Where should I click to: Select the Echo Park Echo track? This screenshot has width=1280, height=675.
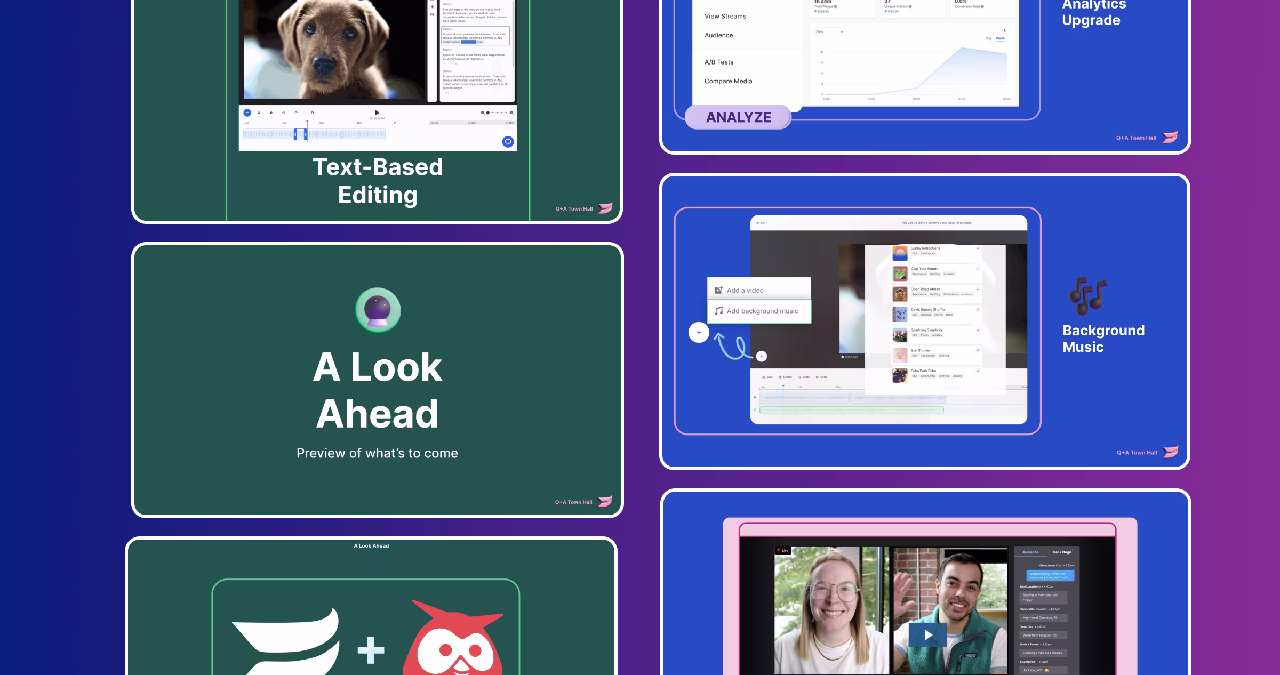point(936,375)
